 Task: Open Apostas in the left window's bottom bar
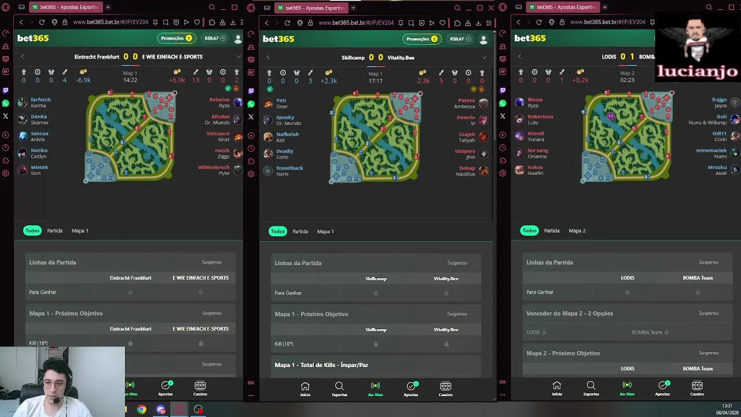pos(166,388)
